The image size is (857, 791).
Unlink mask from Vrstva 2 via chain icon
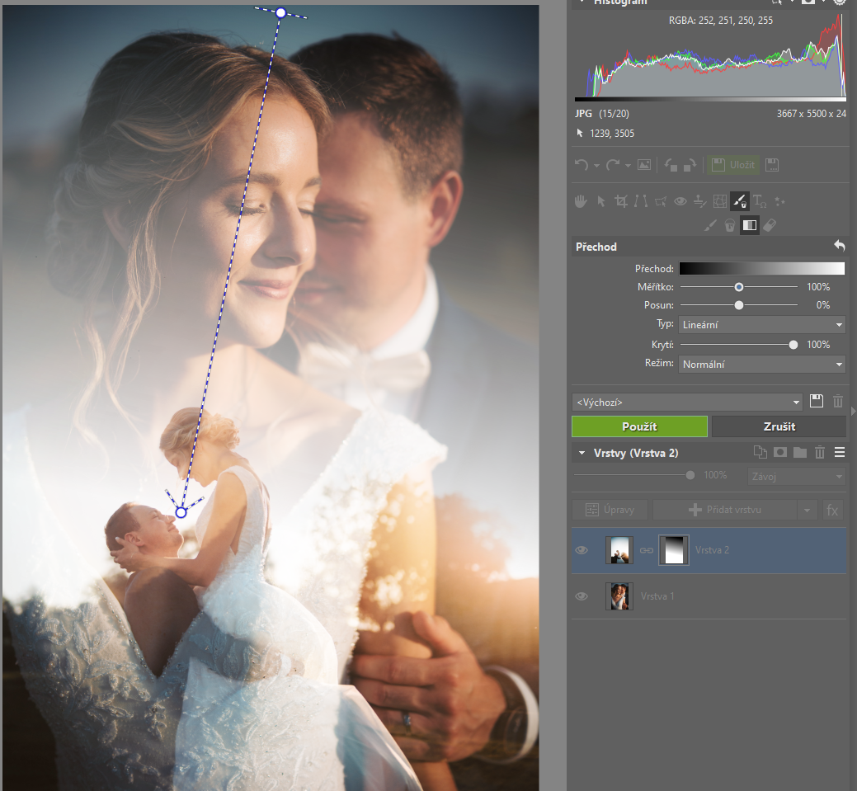[x=647, y=550]
